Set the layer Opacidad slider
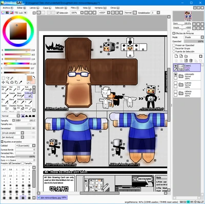Screen dimensions: 205x204 click(x=194, y=41)
